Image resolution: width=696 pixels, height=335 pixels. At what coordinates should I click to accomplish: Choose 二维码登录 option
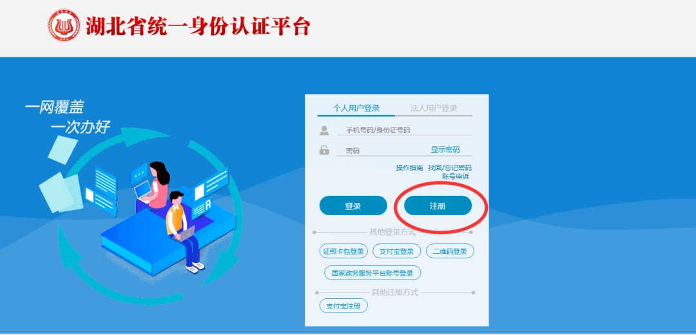(450, 251)
